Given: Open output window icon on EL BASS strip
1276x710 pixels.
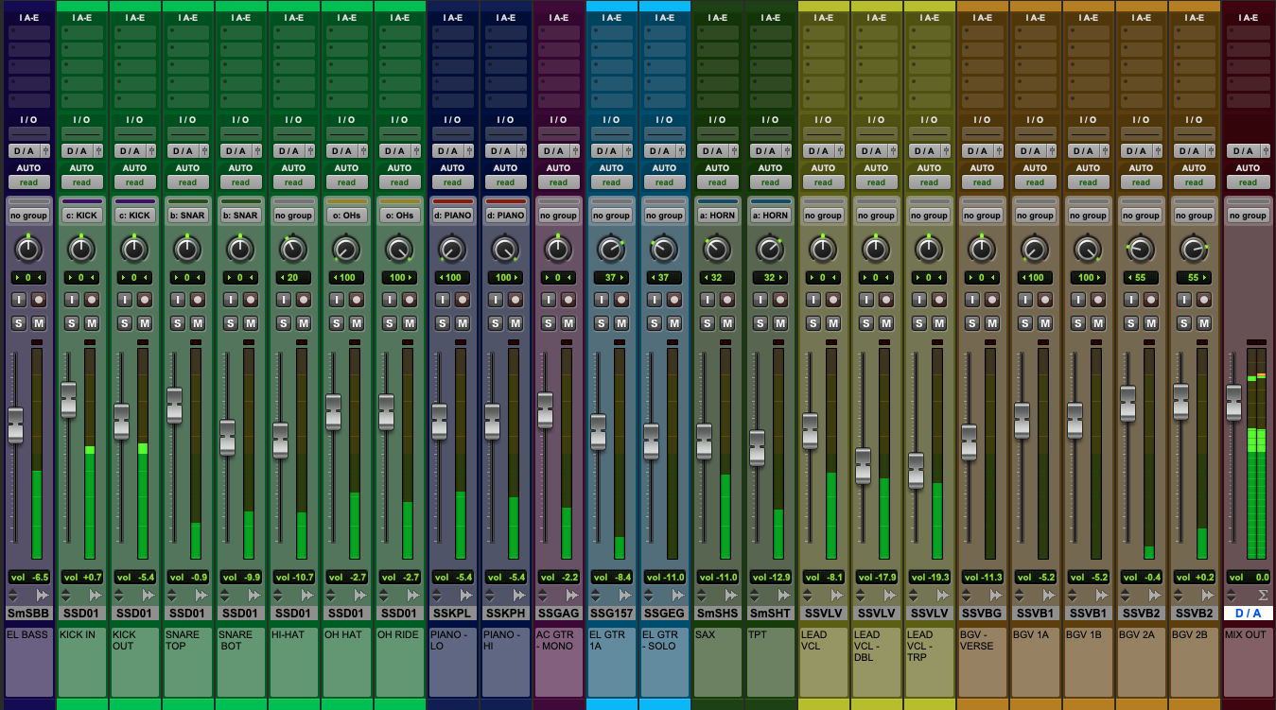Looking at the screenshot, I should pyautogui.click(x=45, y=151).
